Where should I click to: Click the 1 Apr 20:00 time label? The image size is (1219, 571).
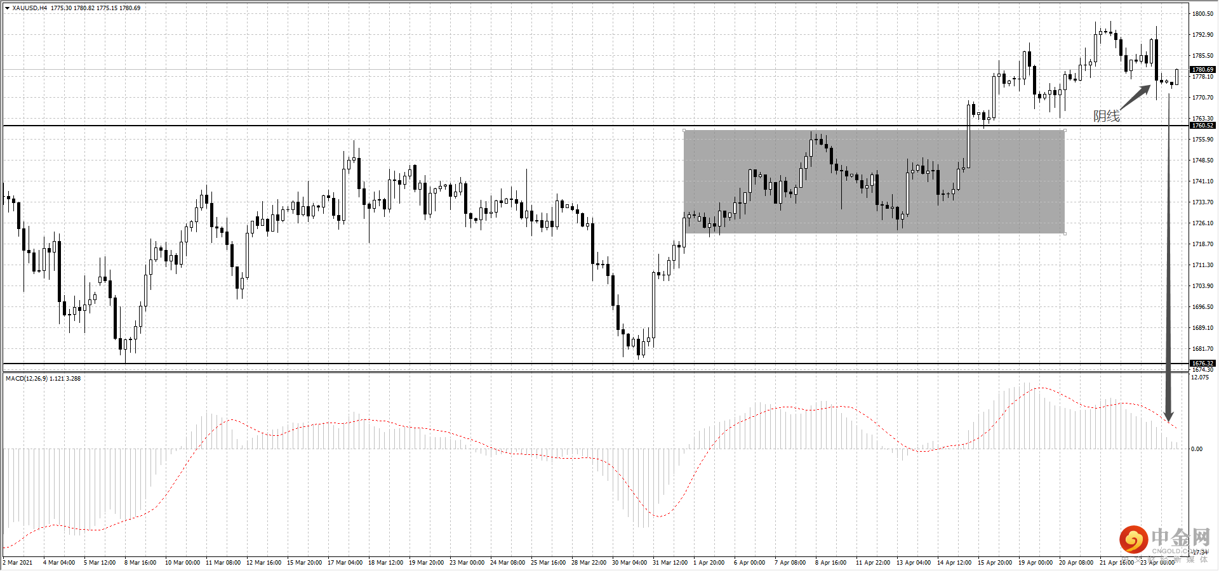(709, 563)
